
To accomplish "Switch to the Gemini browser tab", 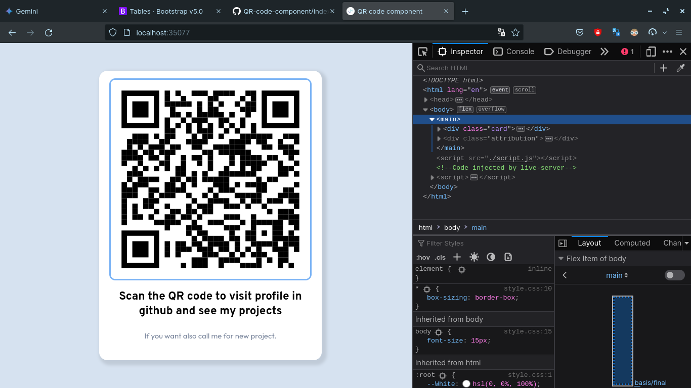I will [x=56, y=11].
